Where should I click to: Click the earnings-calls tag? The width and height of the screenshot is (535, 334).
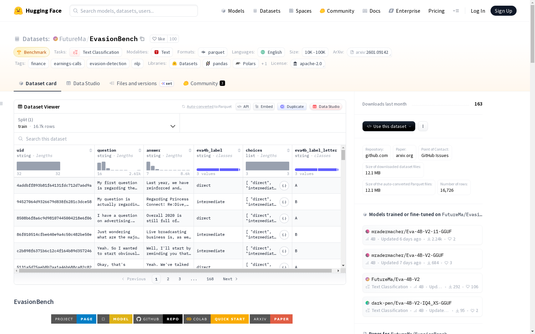(68, 63)
